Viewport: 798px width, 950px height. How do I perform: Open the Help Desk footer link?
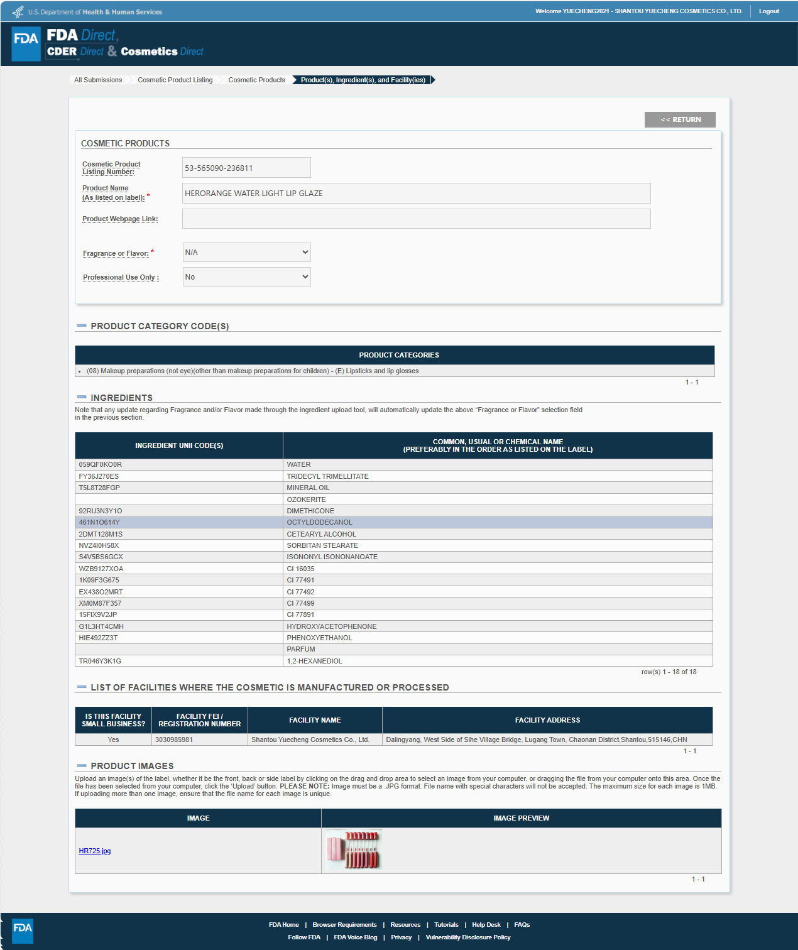coord(486,924)
